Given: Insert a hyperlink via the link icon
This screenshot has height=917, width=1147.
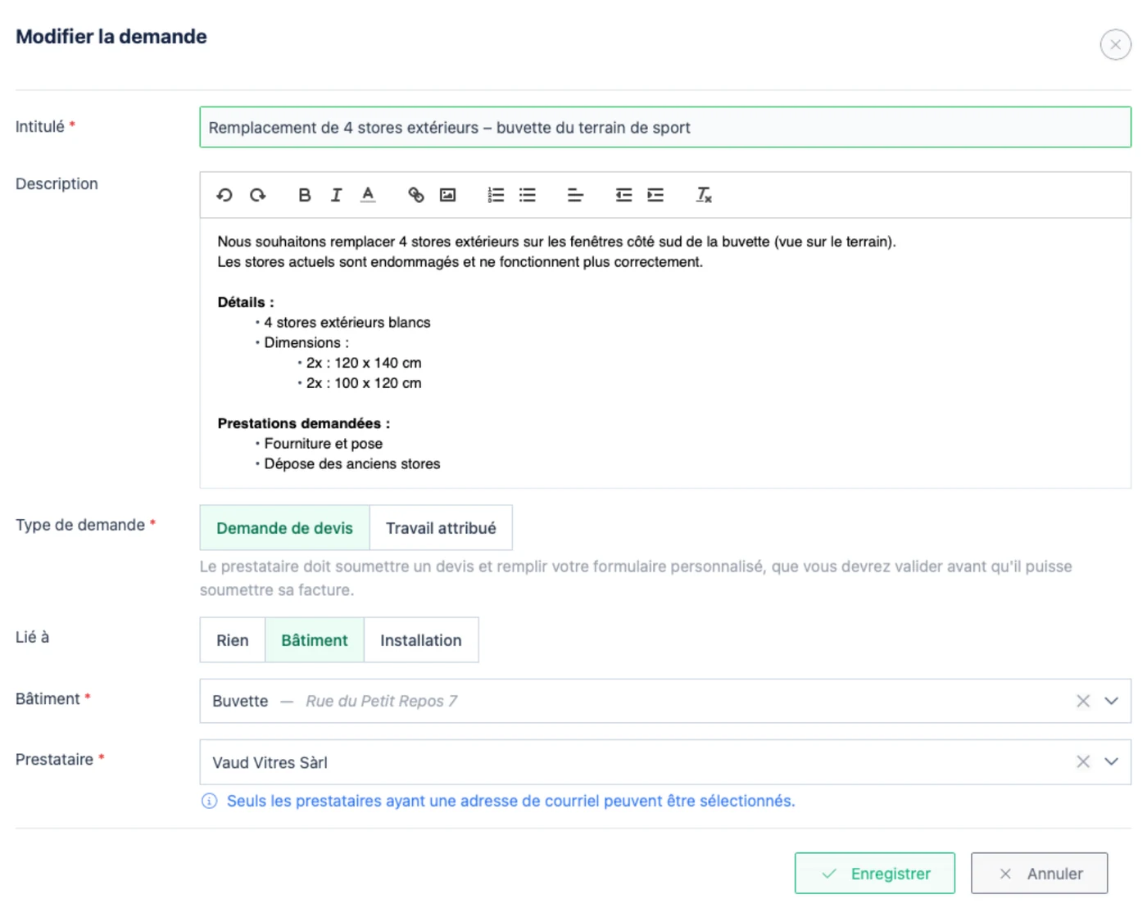Looking at the screenshot, I should click(416, 195).
